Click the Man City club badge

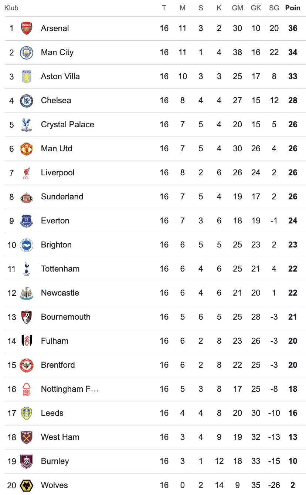[x=27, y=53]
